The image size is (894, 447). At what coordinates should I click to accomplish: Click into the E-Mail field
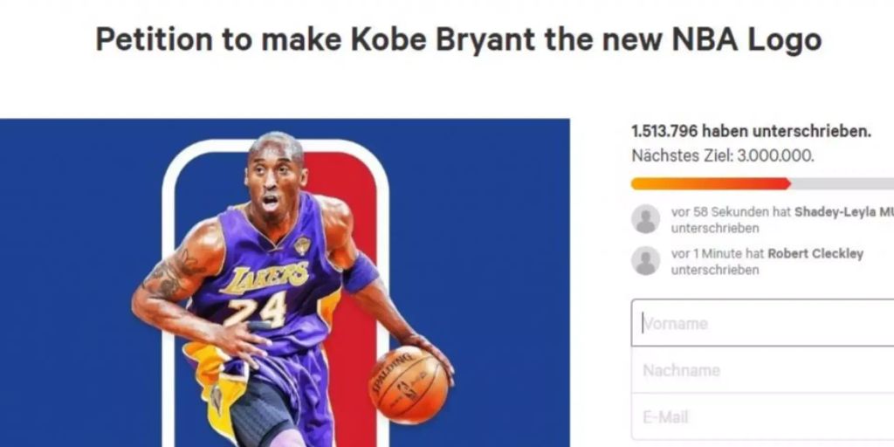(x=762, y=416)
